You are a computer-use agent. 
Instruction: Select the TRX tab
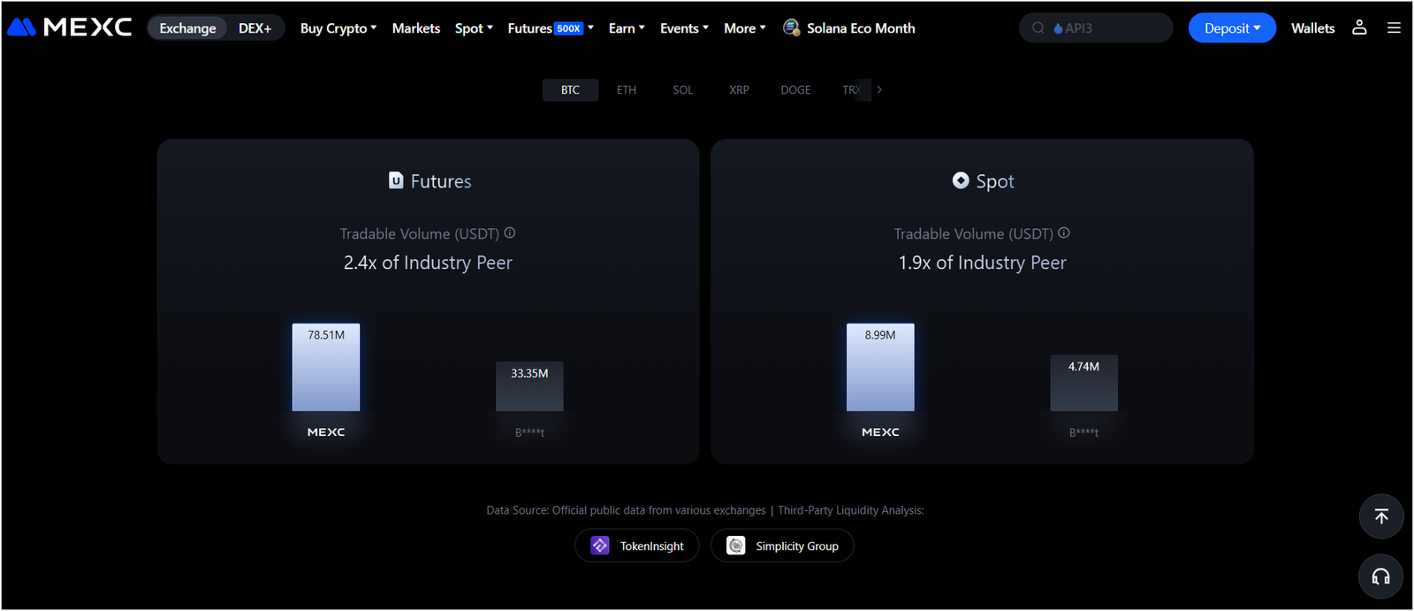click(x=851, y=90)
